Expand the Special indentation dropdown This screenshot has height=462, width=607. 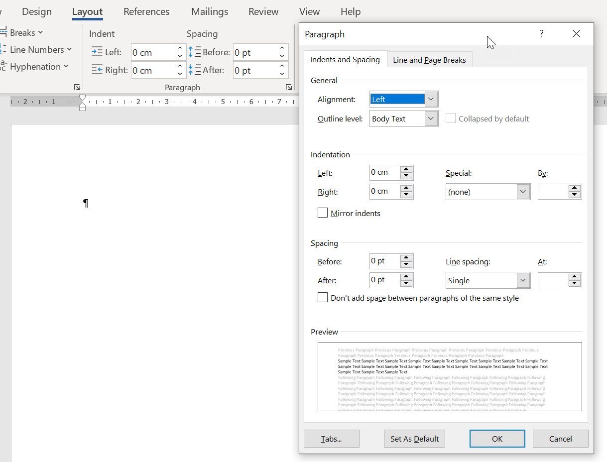click(x=523, y=192)
